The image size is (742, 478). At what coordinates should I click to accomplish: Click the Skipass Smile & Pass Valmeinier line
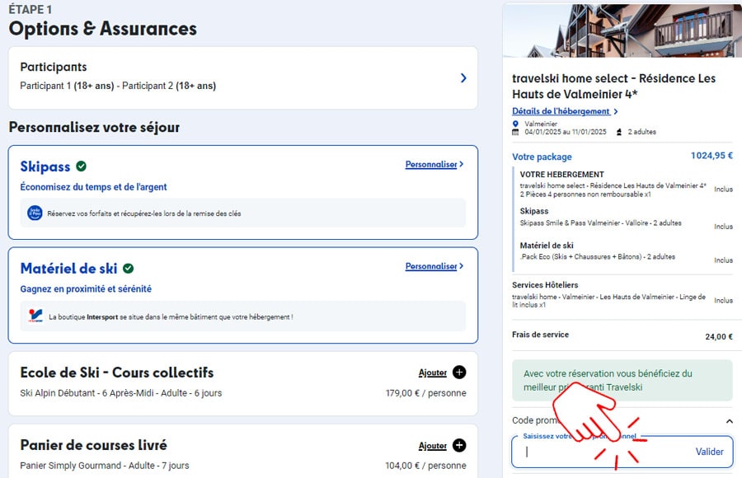click(x=600, y=223)
